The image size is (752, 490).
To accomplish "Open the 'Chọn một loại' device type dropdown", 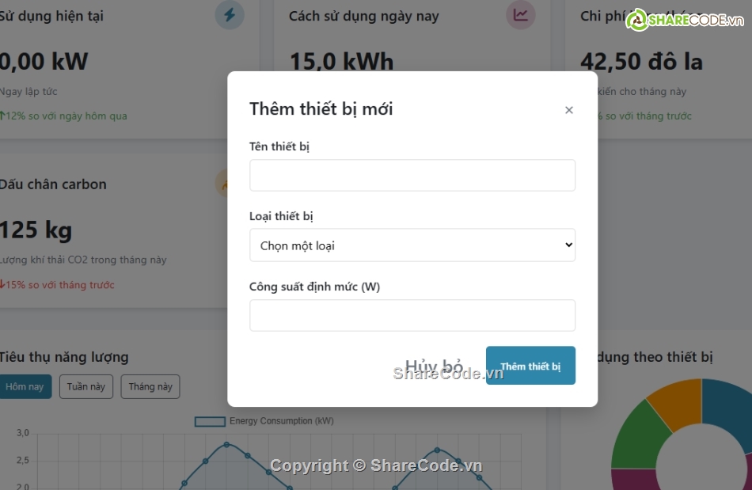I will [412, 245].
